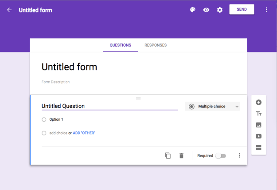Open the form's top-right more menu
This screenshot has width=277, height=190.
coord(266,10)
